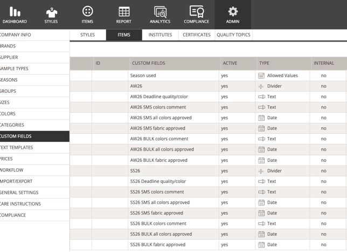This screenshot has height=252, width=347.
Task: Open Groups in sidebar
Action: point(34,91)
